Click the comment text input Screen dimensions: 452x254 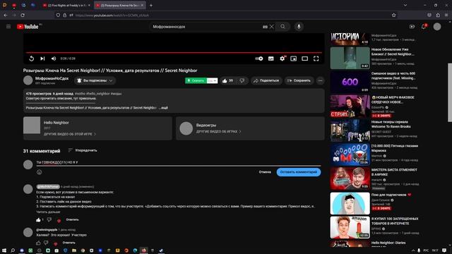(x=179, y=162)
